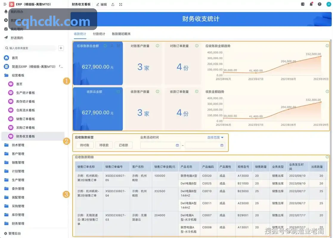
Task: Click the plus icon next to the search box
Action: pyautogui.click(x=61, y=48)
